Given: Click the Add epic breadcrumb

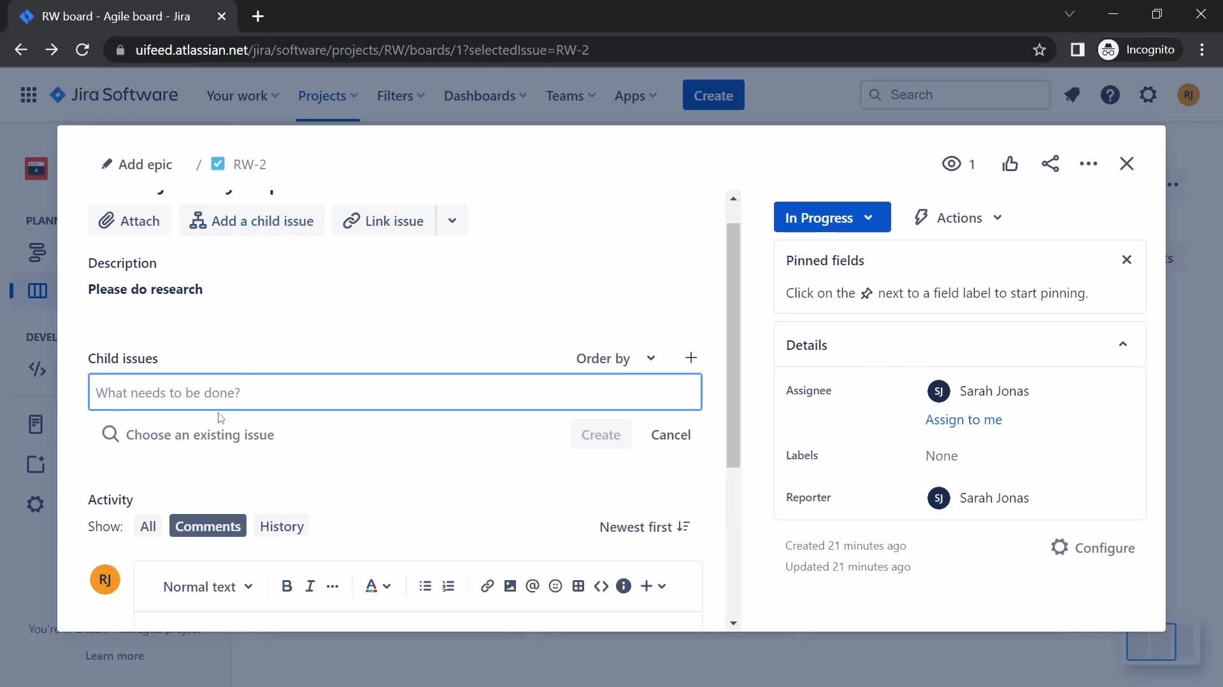Looking at the screenshot, I should (x=136, y=164).
